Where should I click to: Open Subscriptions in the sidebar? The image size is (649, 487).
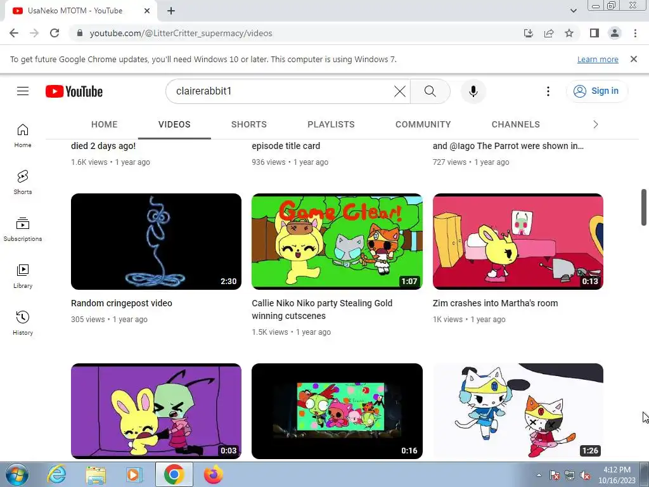click(x=23, y=230)
